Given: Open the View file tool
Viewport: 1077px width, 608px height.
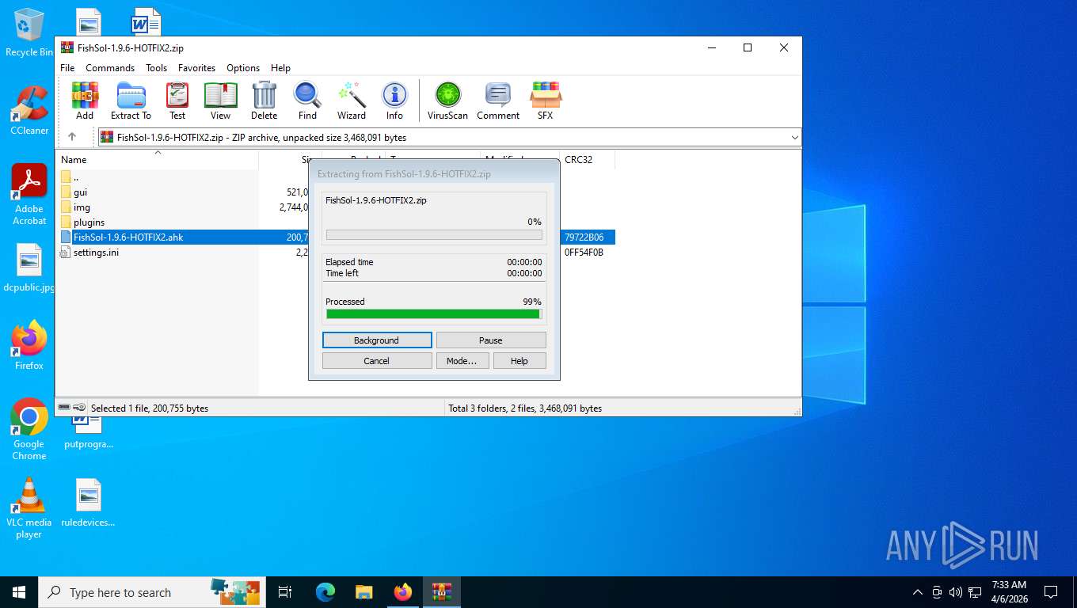Looking at the screenshot, I should (x=220, y=101).
